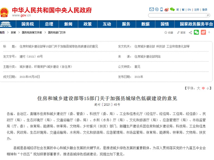Screen dimensions: 214x160
Task: Set font size to 大
Action: (198, 88)
